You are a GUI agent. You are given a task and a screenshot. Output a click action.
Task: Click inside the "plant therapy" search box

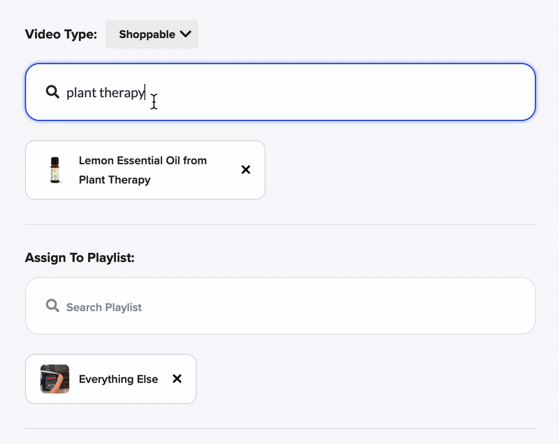[279, 92]
